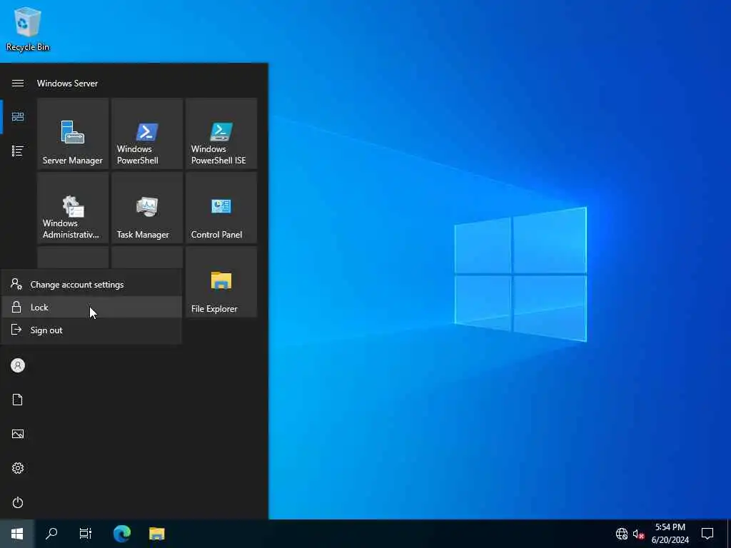Open Task View from taskbar
The width and height of the screenshot is (731, 548).
[86, 534]
